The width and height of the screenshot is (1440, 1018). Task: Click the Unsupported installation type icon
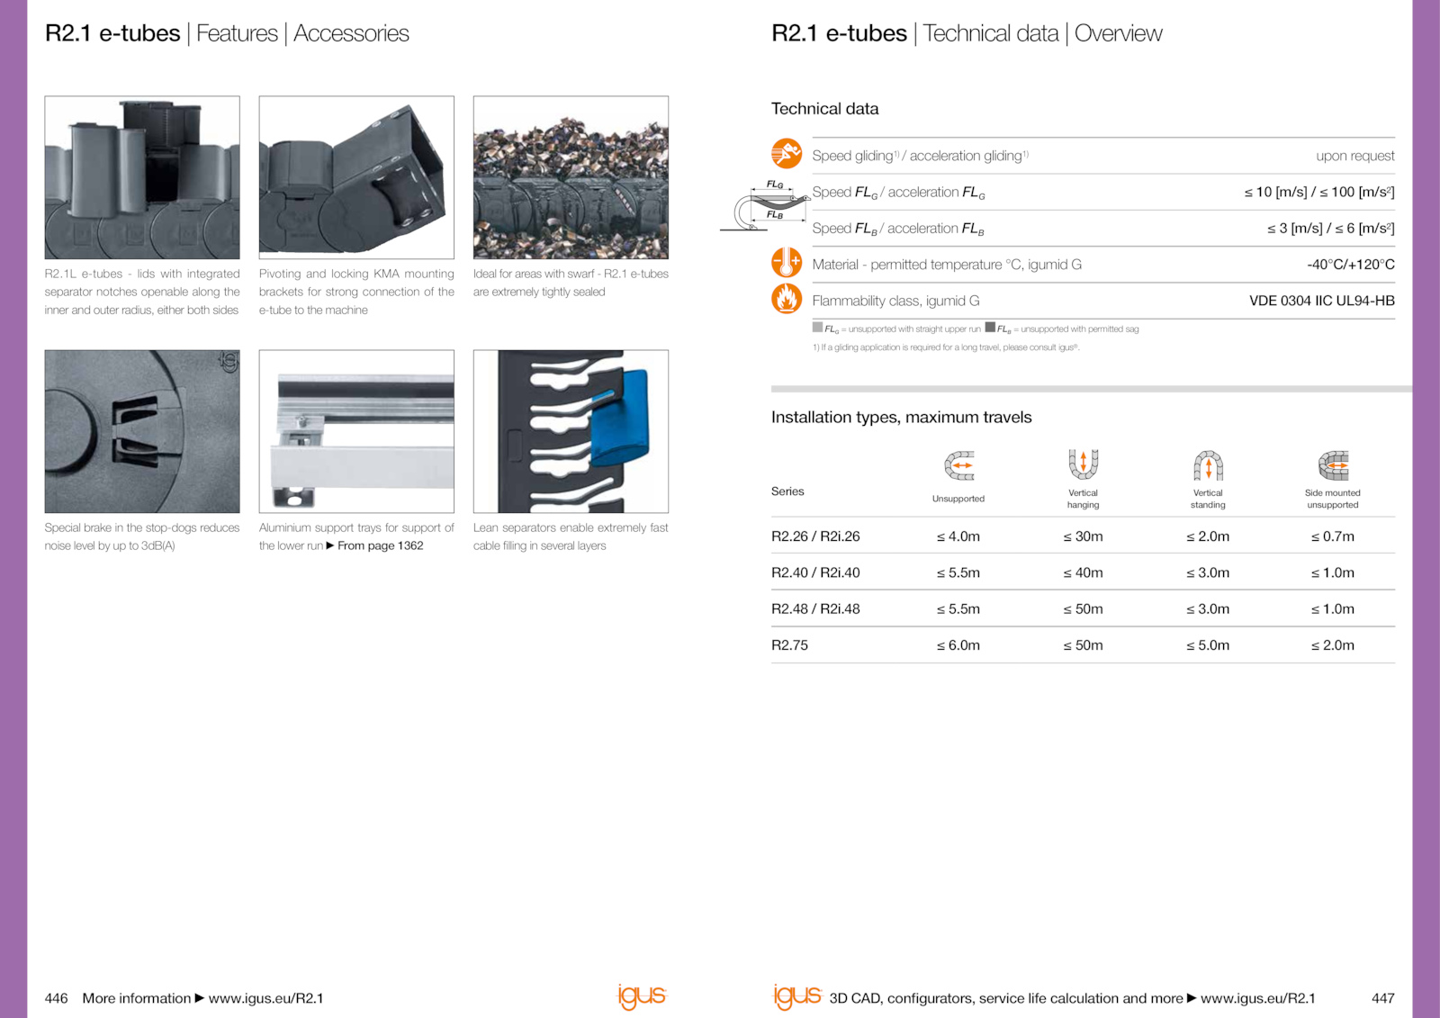(958, 465)
